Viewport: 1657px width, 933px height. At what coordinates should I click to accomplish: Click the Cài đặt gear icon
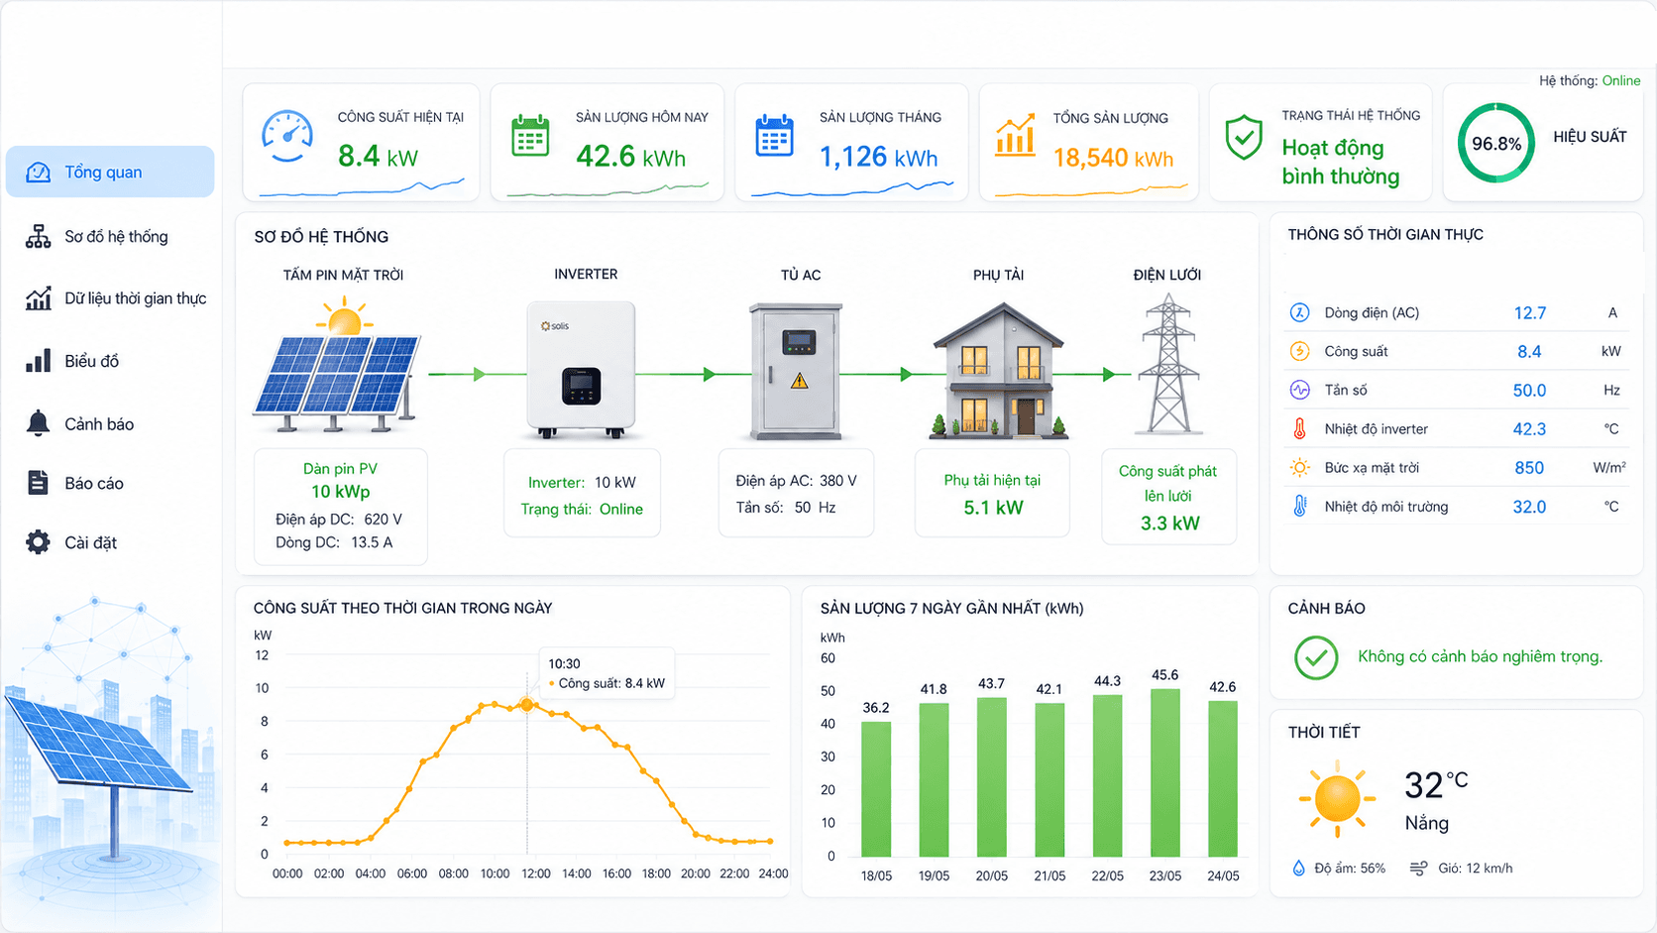click(38, 542)
